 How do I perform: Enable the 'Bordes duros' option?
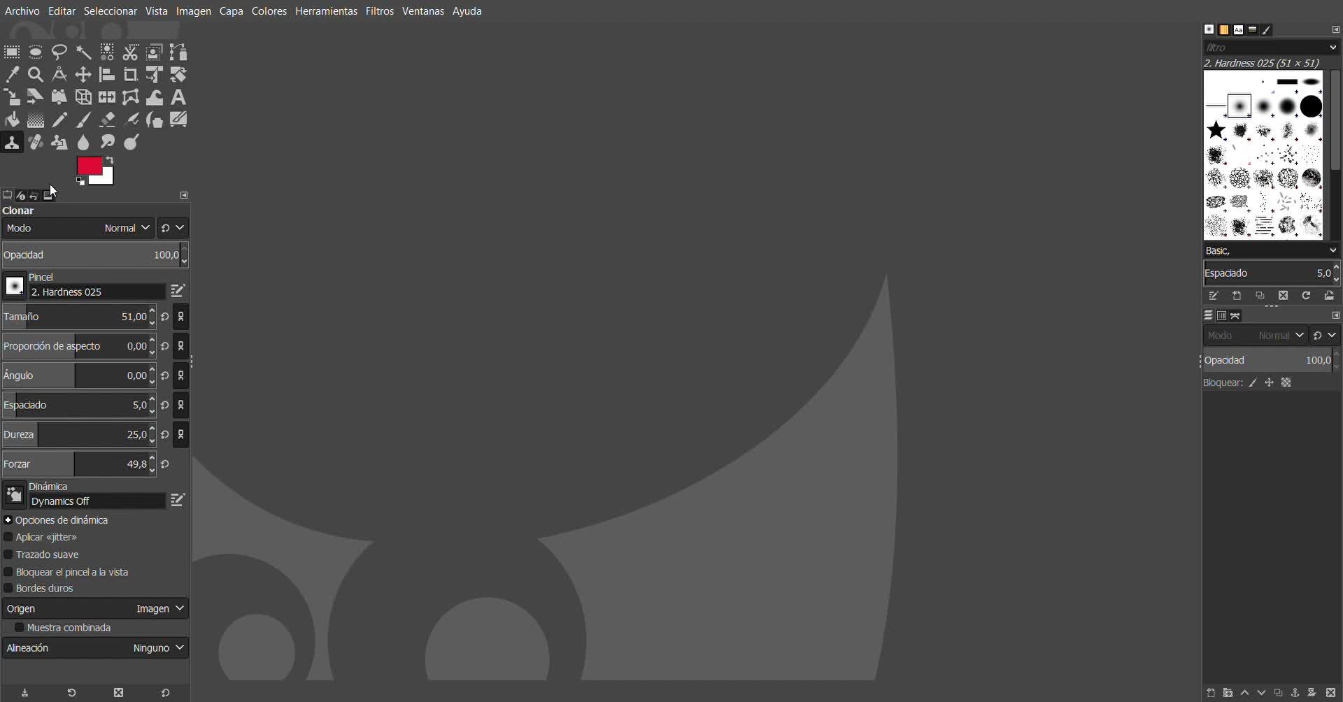point(8,588)
